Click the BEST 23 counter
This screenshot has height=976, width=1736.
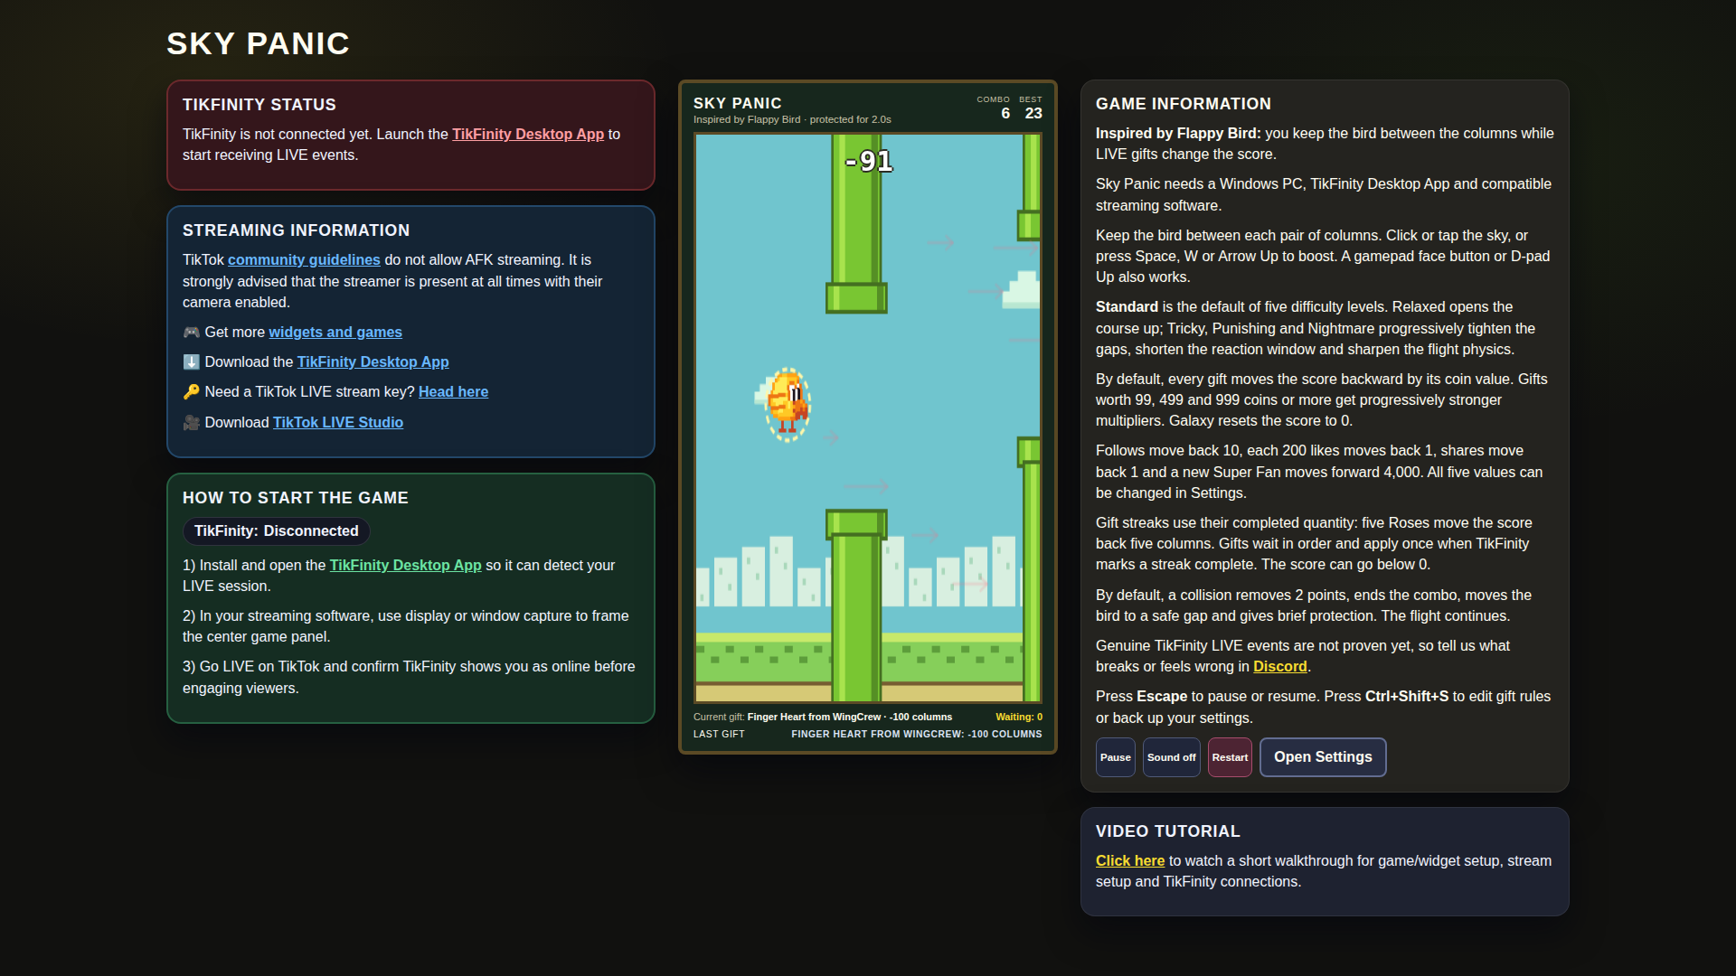coord(1032,108)
